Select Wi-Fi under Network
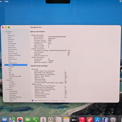This screenshot has height=122, width=122. pos(11,88)
